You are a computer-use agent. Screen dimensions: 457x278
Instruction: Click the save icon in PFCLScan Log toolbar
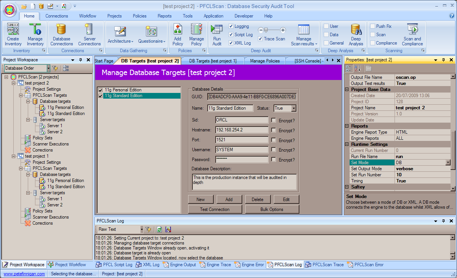tap(168, 229)
